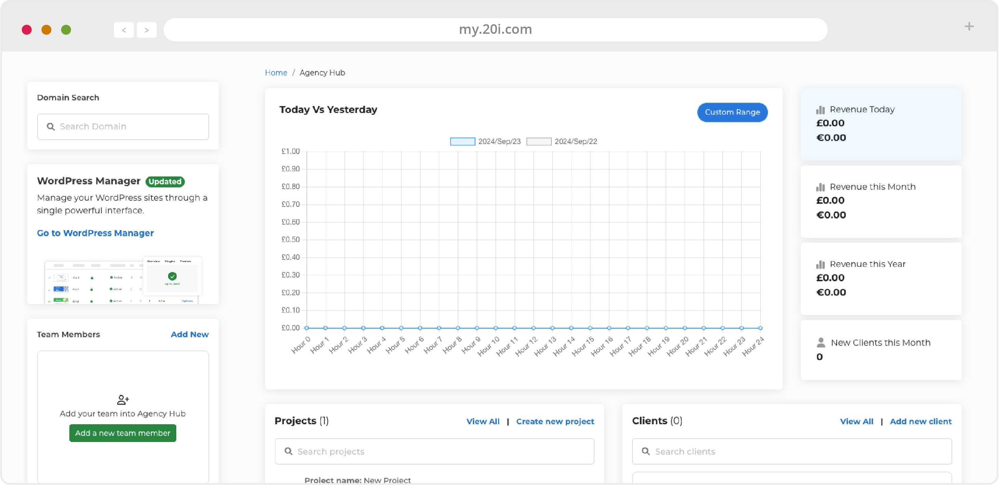The height and width of the screenshot is (485, 999).
Task: Navigate to Home breadcrumb
Action: [x=276, y=72]
